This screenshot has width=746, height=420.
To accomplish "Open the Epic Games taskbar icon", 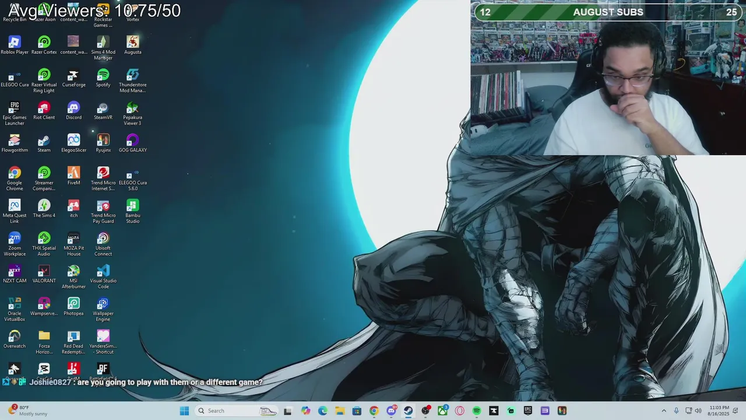I will click(x=528, y=411).
